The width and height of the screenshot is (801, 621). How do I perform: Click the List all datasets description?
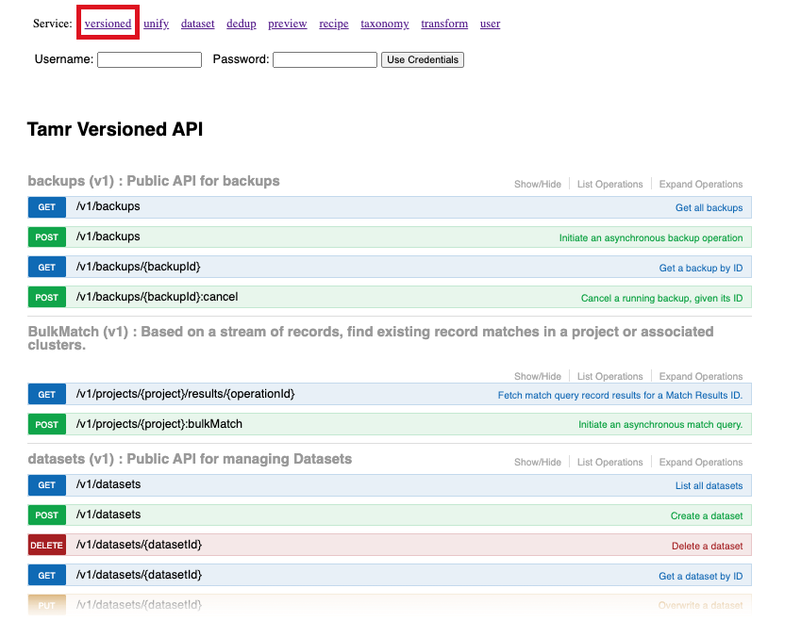click(709, 486)
